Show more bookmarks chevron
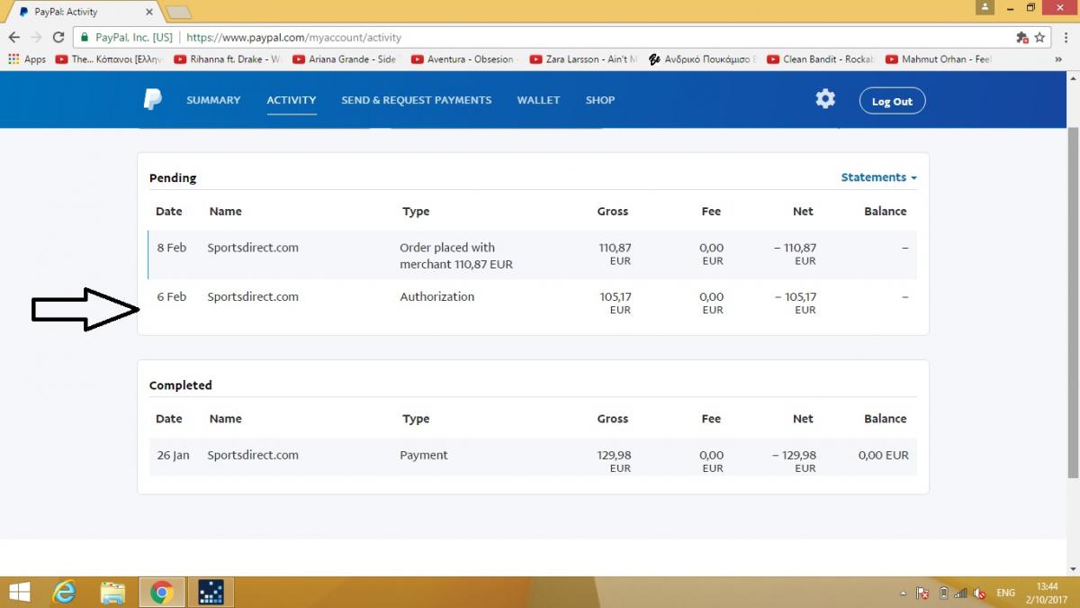This screenshot has width=1080, height=608. (x=1057, y=59)
